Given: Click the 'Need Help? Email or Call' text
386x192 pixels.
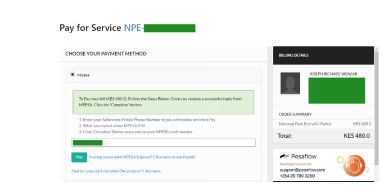Looking at the screenshot, I should coord(295,164).
